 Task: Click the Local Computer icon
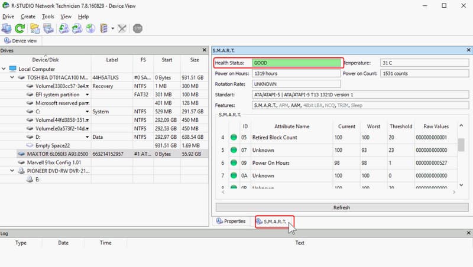pyautogui.click(x=12, y=69)
